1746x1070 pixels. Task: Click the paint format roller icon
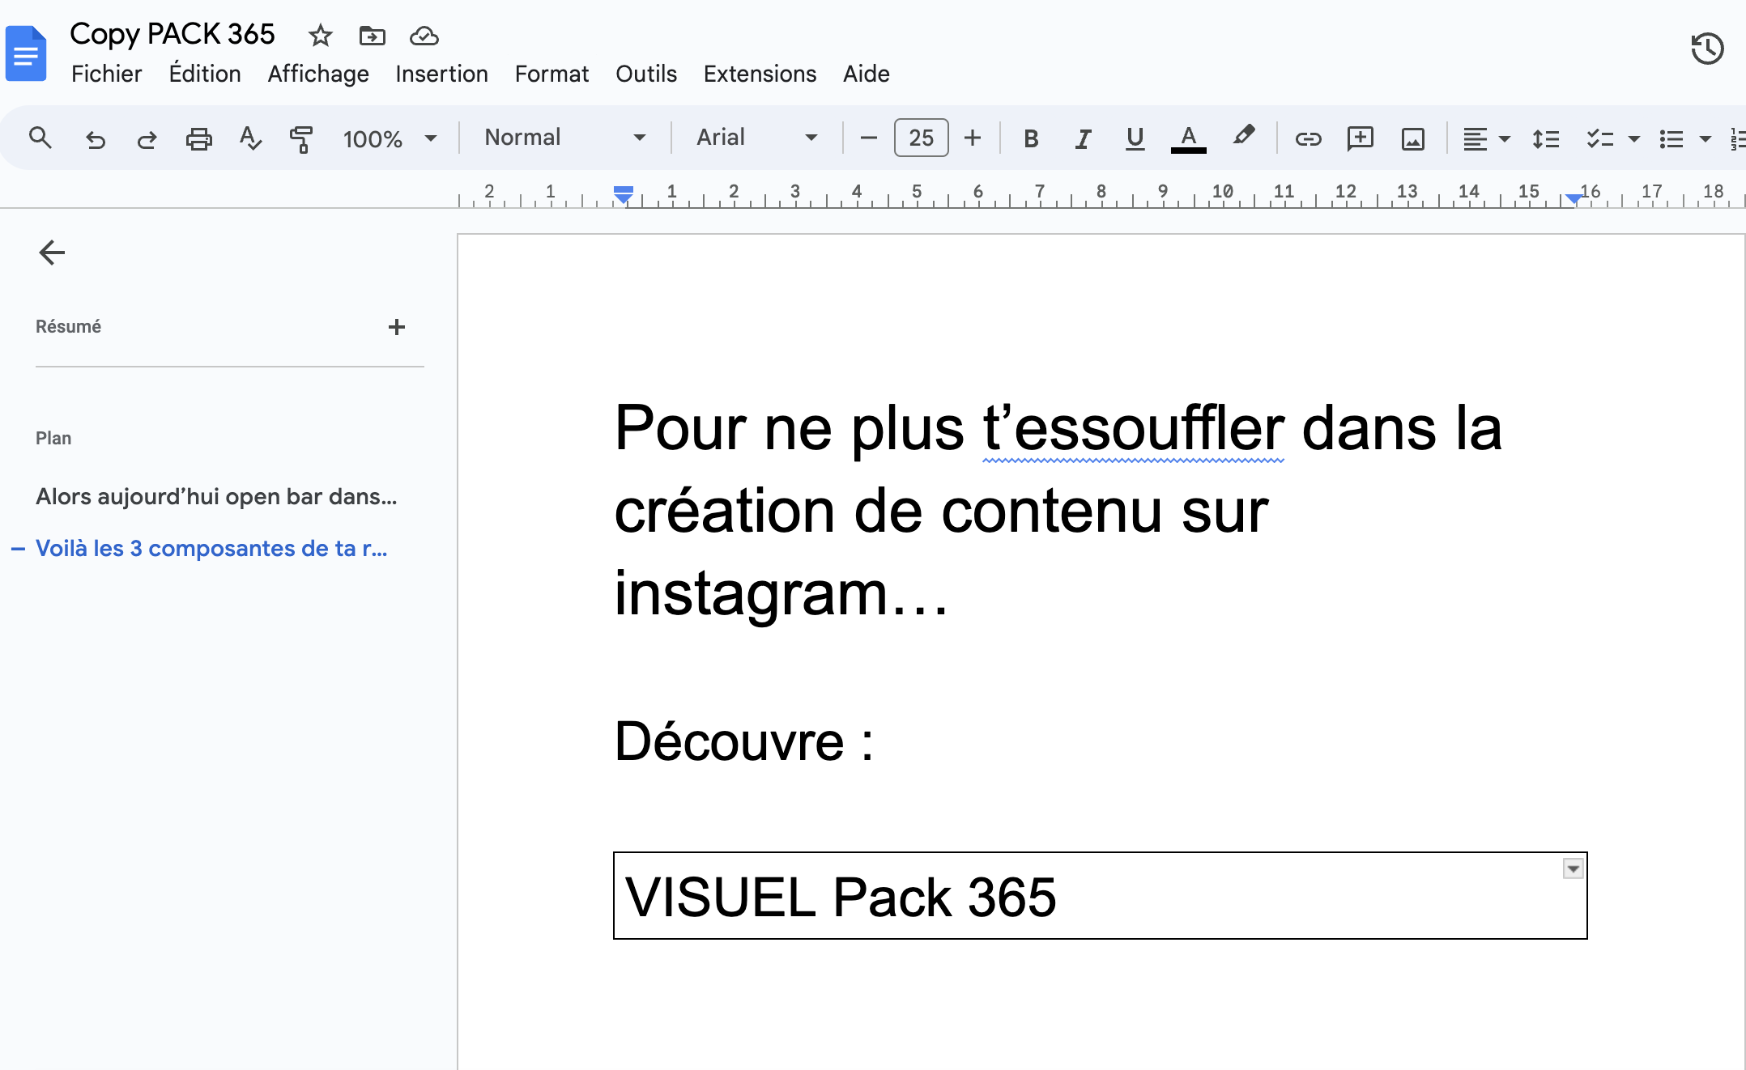tap(300, 139)
